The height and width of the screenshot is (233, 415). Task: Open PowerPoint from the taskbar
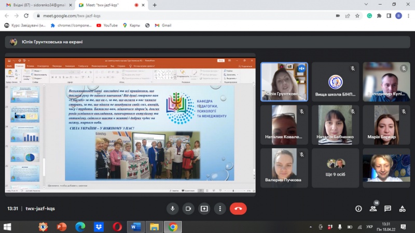[x=62, y=227]
